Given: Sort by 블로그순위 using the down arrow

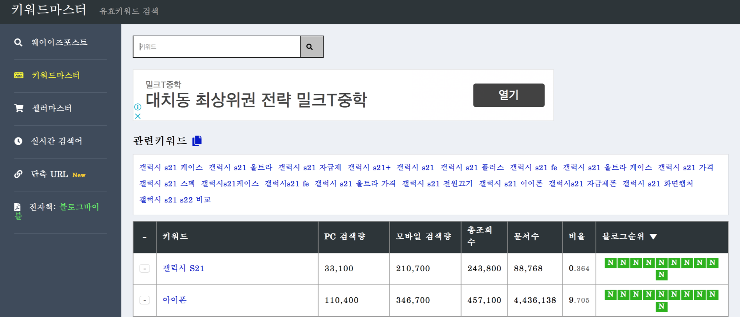Looking at the screenshot, I should point(653,237).
